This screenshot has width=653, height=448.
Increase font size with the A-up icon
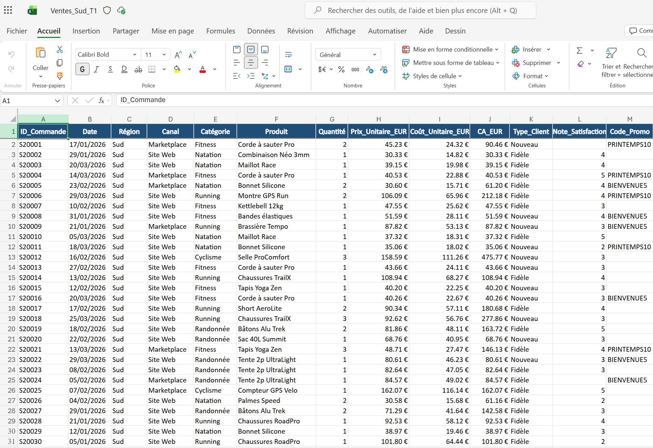178,55
